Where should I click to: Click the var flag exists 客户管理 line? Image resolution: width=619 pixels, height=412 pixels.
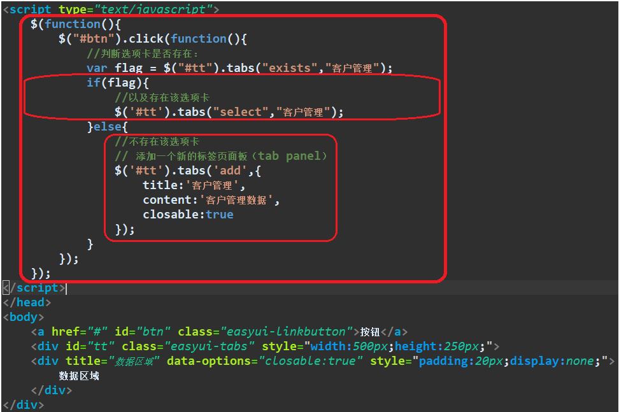(239, 68)
